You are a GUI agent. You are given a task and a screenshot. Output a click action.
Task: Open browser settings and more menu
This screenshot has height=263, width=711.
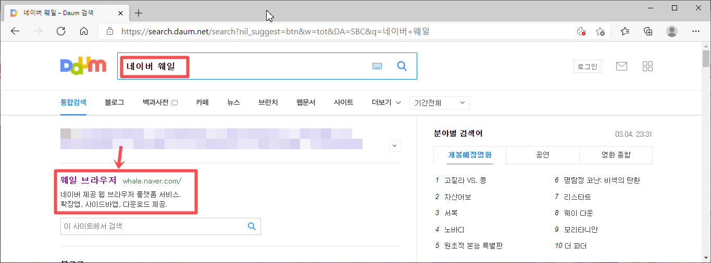coord(695,31)
